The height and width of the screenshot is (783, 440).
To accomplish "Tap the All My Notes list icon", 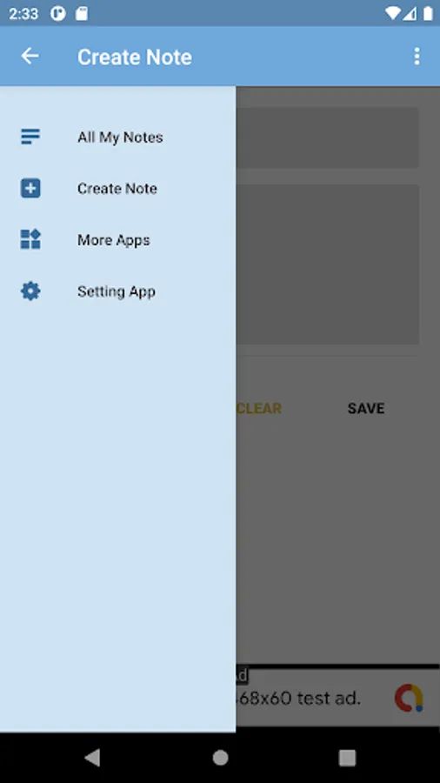I will pos(30,137).
